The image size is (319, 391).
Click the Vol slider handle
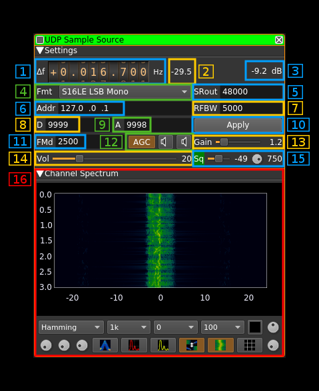click(x=79, y=158)
